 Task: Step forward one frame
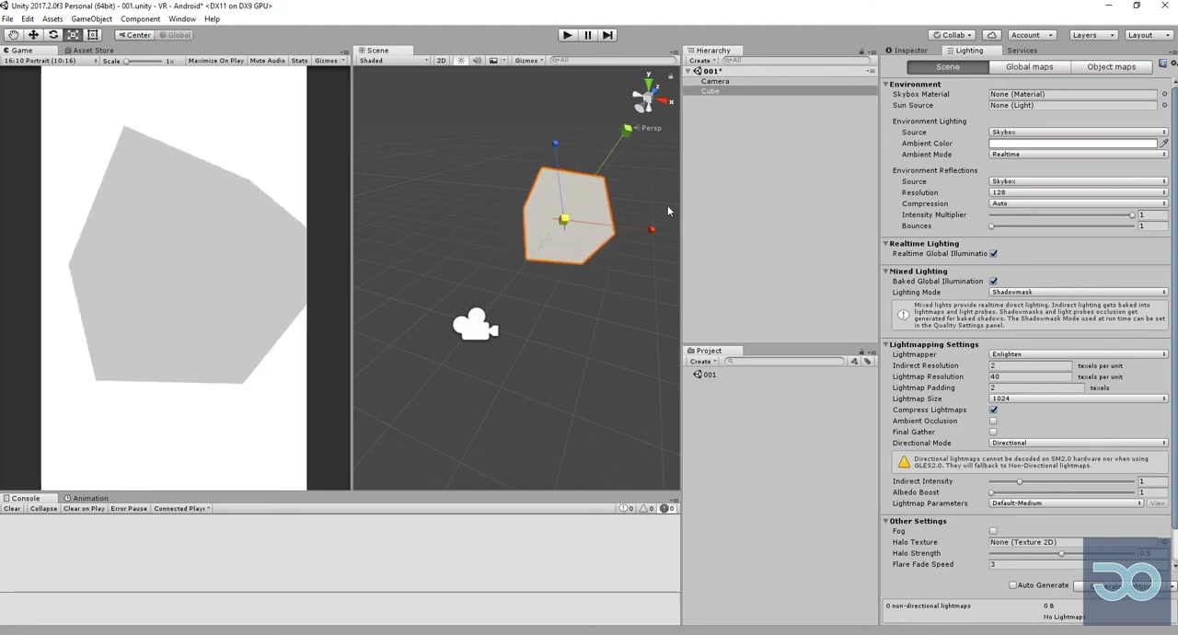[607, 35]
